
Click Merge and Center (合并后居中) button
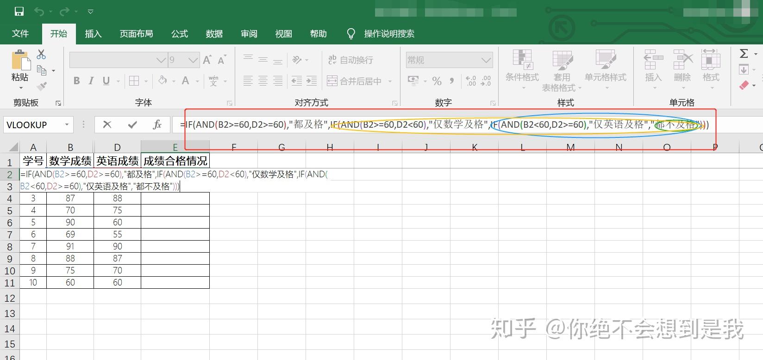(355, 81)
